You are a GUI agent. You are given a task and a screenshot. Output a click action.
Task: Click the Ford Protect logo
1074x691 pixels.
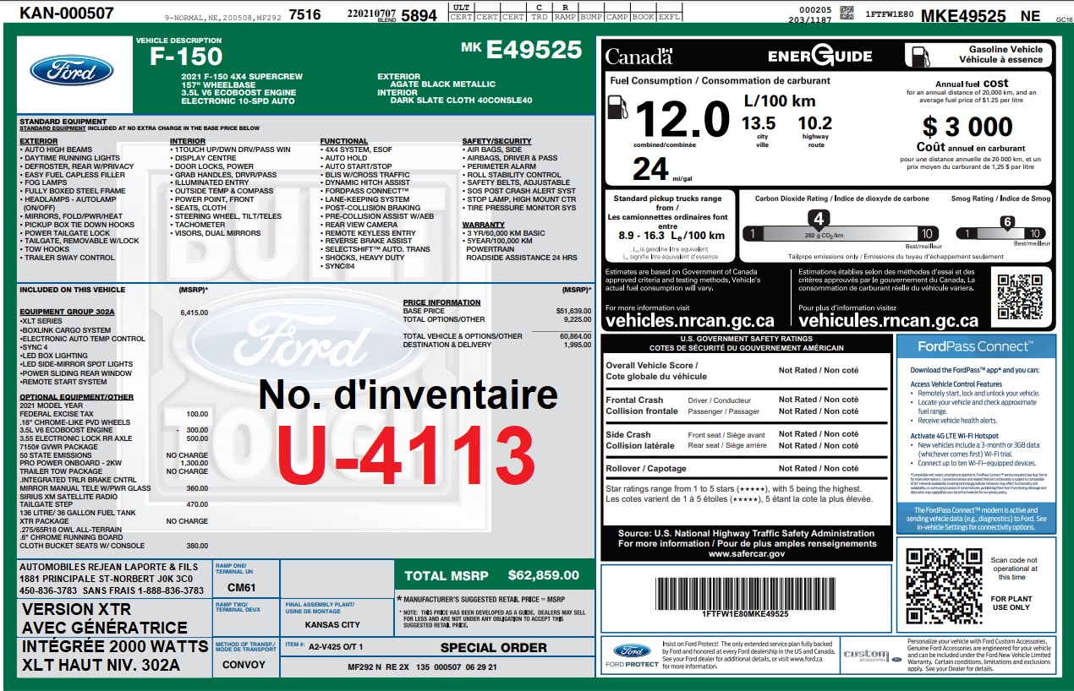[x=631, y=655]
